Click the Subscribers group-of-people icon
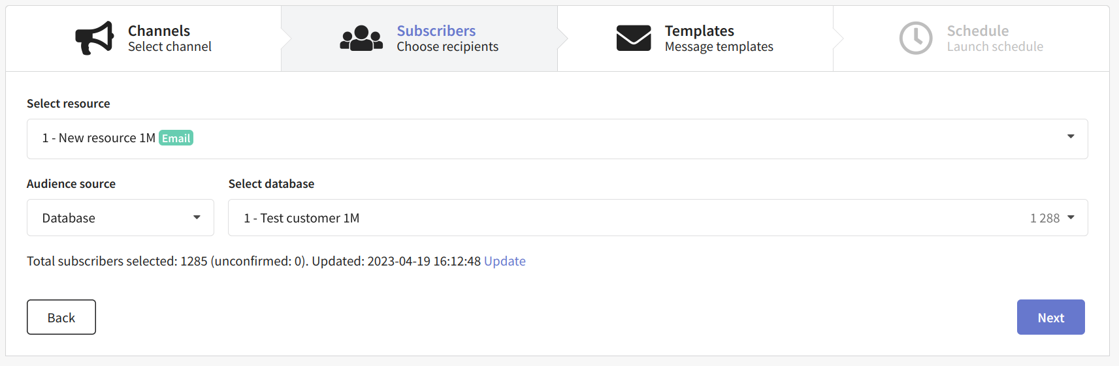The width and height of the screenshot is (1119, 366). 361,38
